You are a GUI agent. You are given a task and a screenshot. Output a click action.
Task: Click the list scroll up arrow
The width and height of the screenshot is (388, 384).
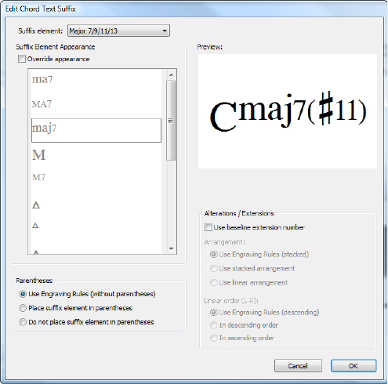(171, 75)
